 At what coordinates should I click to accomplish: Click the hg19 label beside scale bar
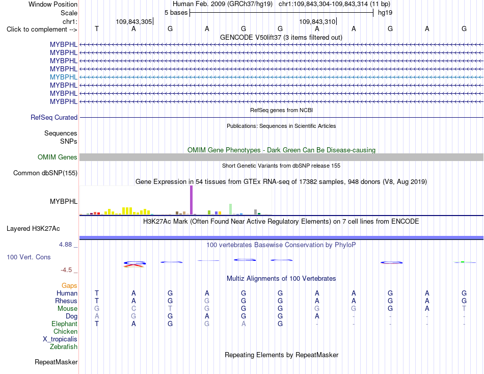point(385,13)
